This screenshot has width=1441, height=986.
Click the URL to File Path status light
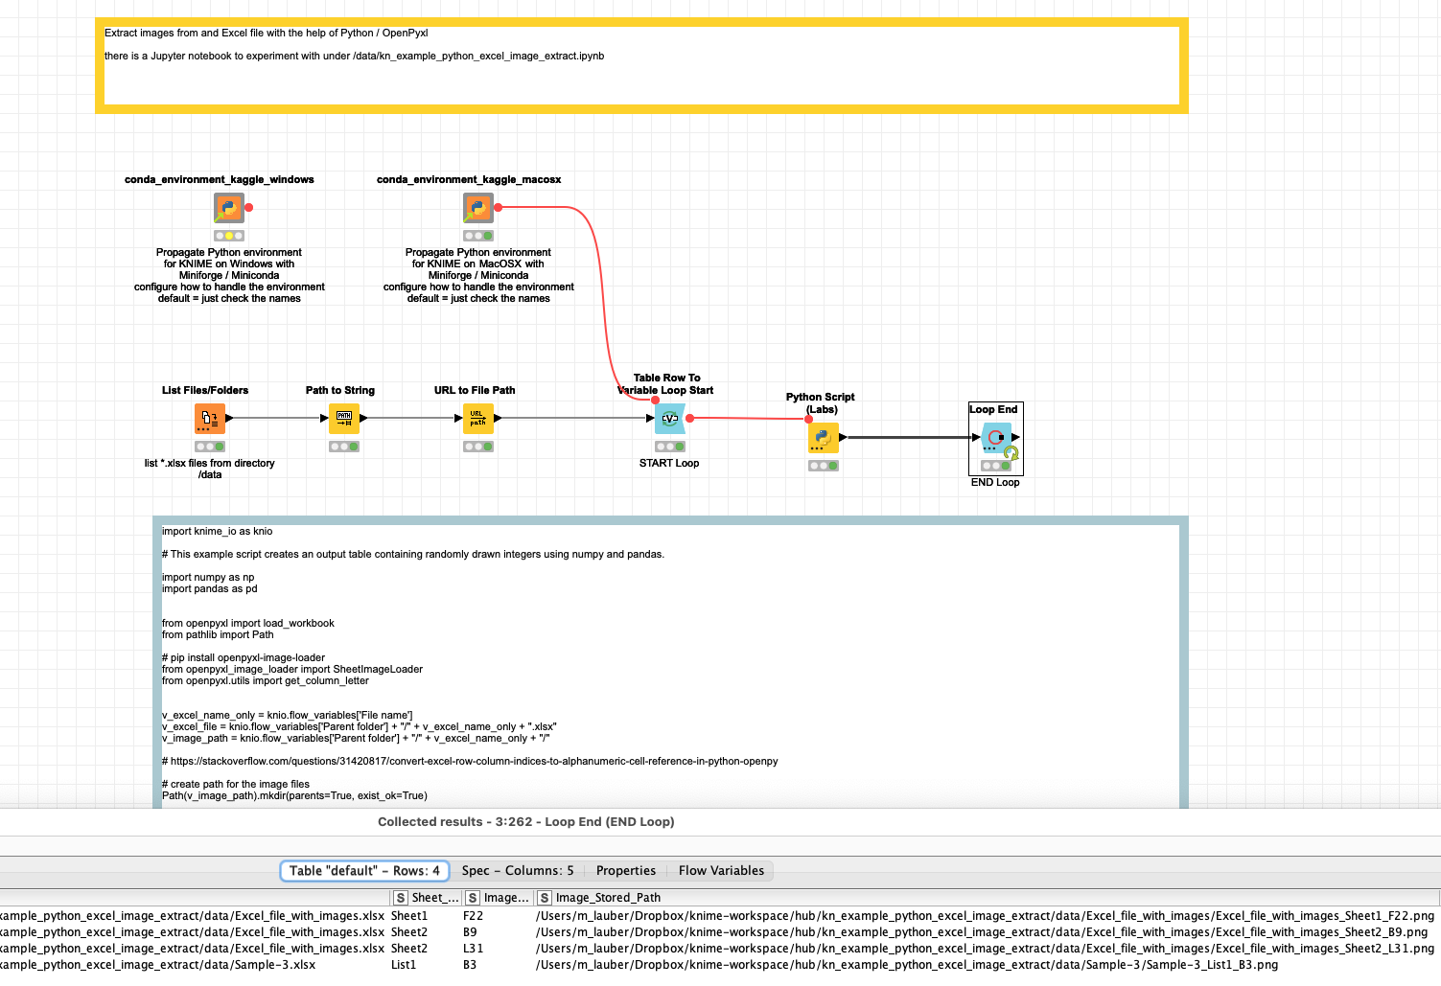point(478,447)
